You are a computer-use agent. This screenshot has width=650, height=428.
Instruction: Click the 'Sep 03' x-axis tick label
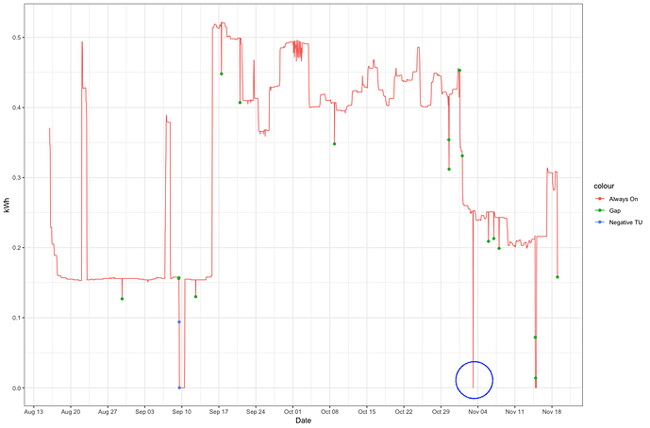click(x=144, y=412)
